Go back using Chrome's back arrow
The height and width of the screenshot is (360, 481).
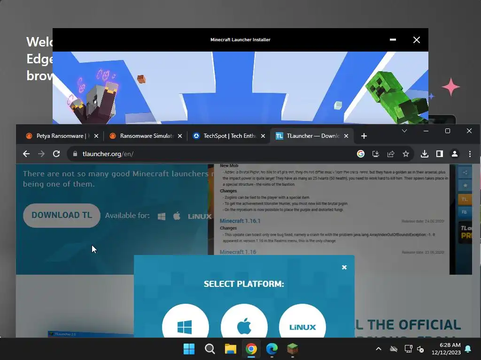[x=26, y=154]
